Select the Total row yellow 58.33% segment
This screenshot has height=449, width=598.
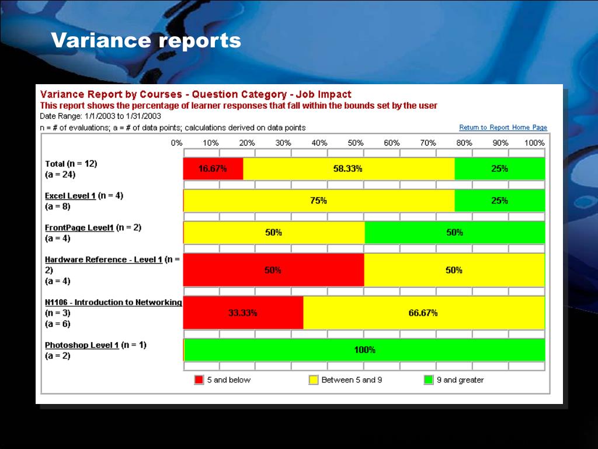pos(349,169)
